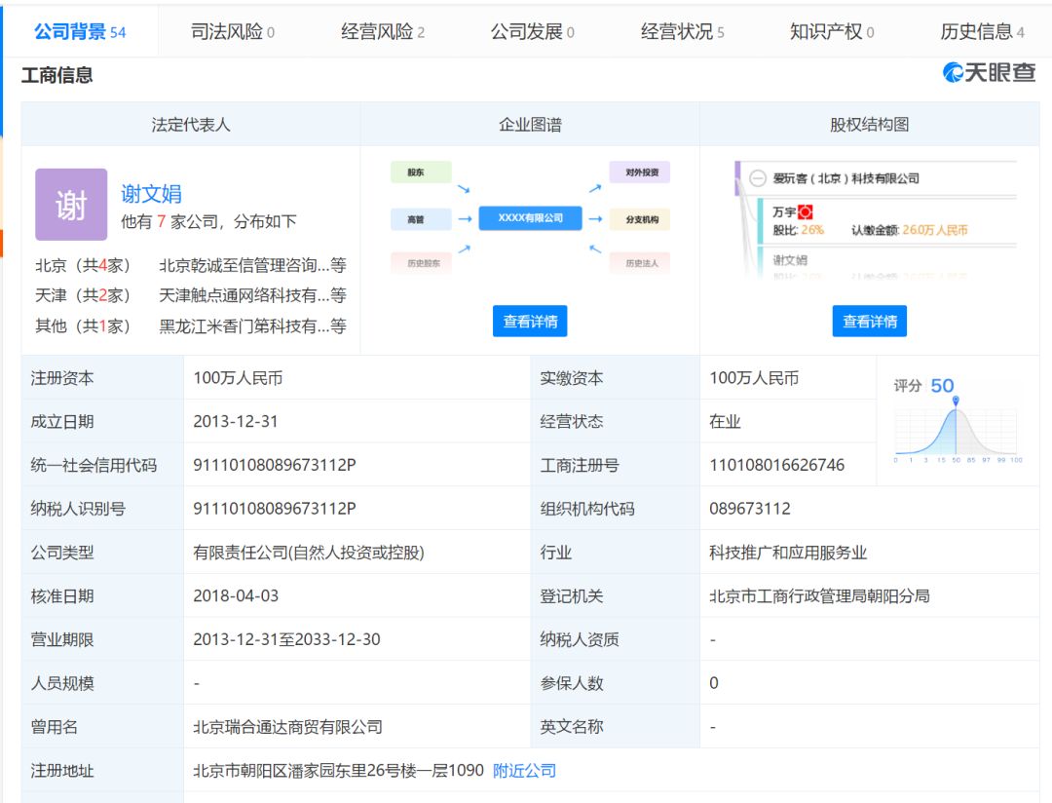Click the 附近公司 link
The image size is (1052, 803).
[x=524, y=771]
